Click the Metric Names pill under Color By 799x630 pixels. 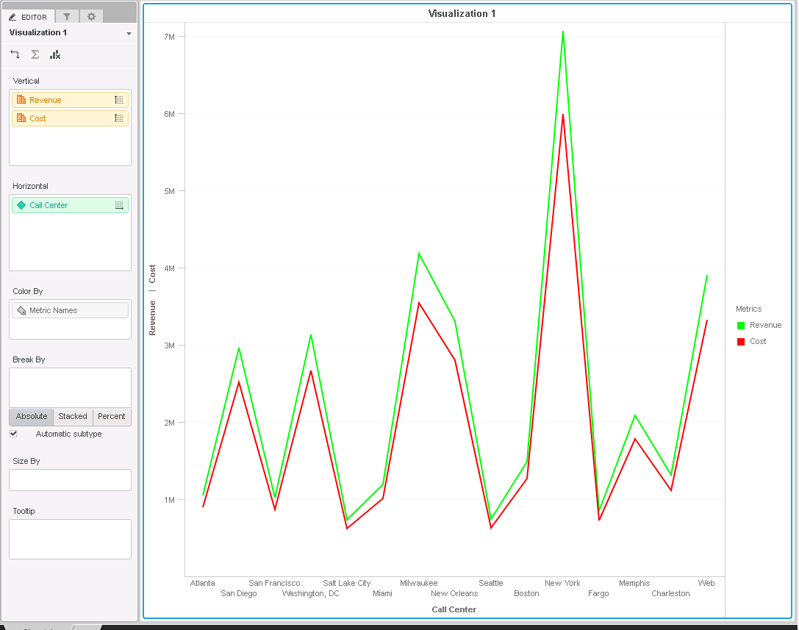coord(70,309)
